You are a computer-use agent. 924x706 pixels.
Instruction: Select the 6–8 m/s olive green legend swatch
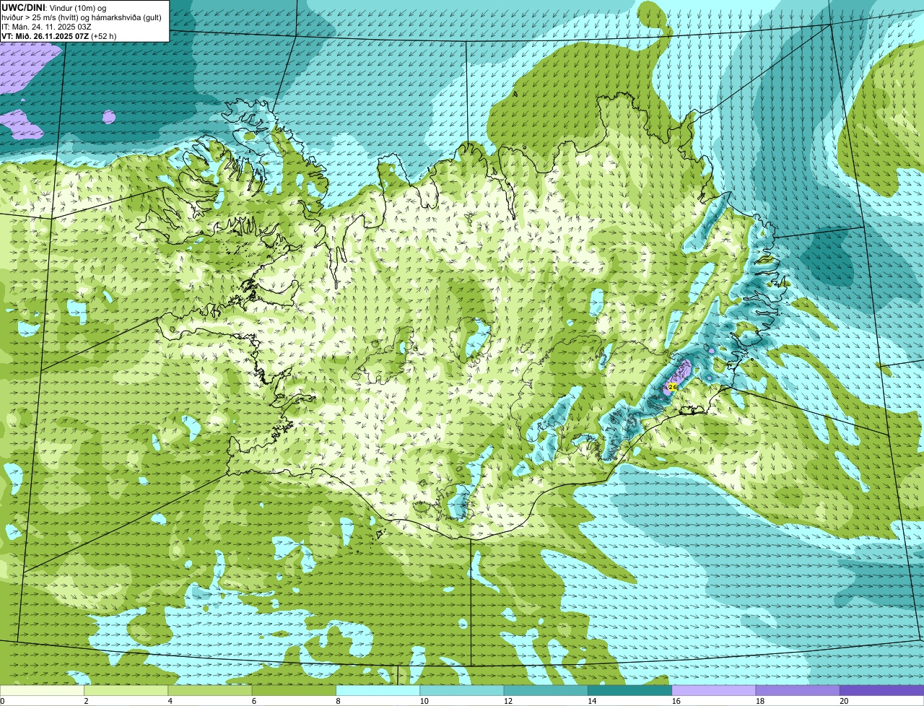tap(294, 690)
